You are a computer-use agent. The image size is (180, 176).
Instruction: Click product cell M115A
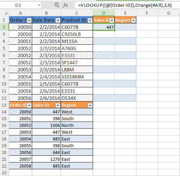pos(77,41)
